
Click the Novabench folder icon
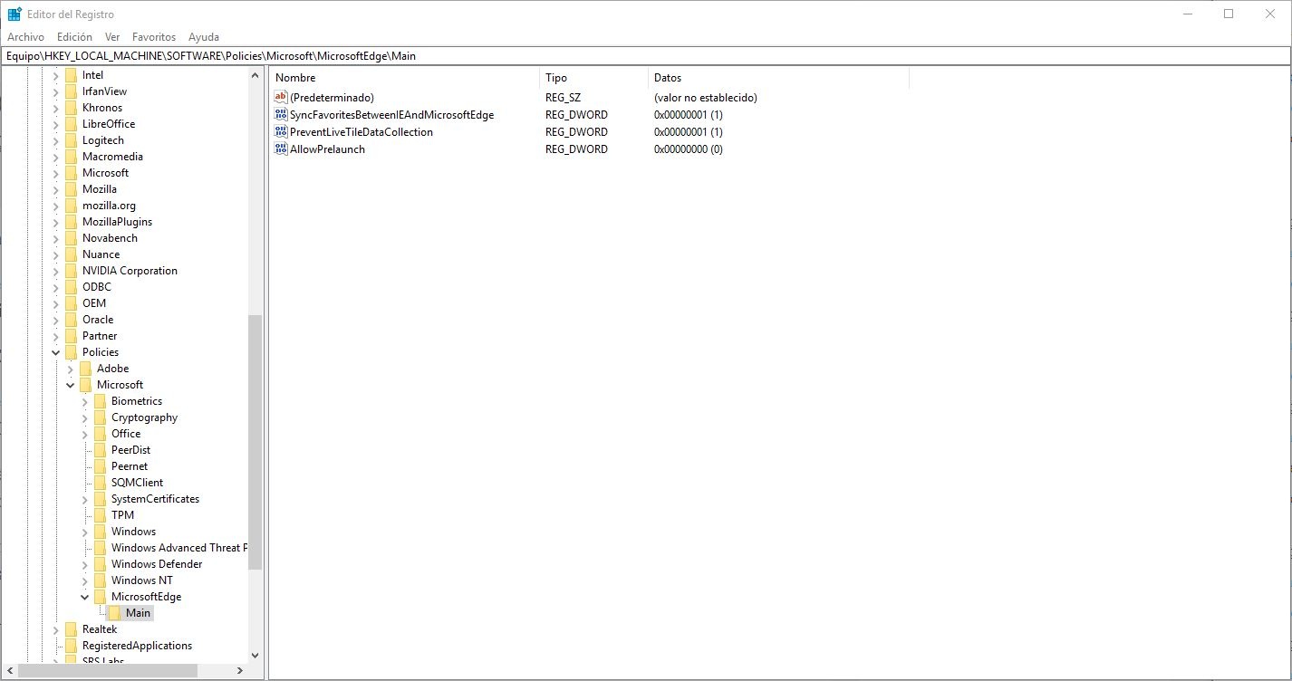[x=71, y=238]
